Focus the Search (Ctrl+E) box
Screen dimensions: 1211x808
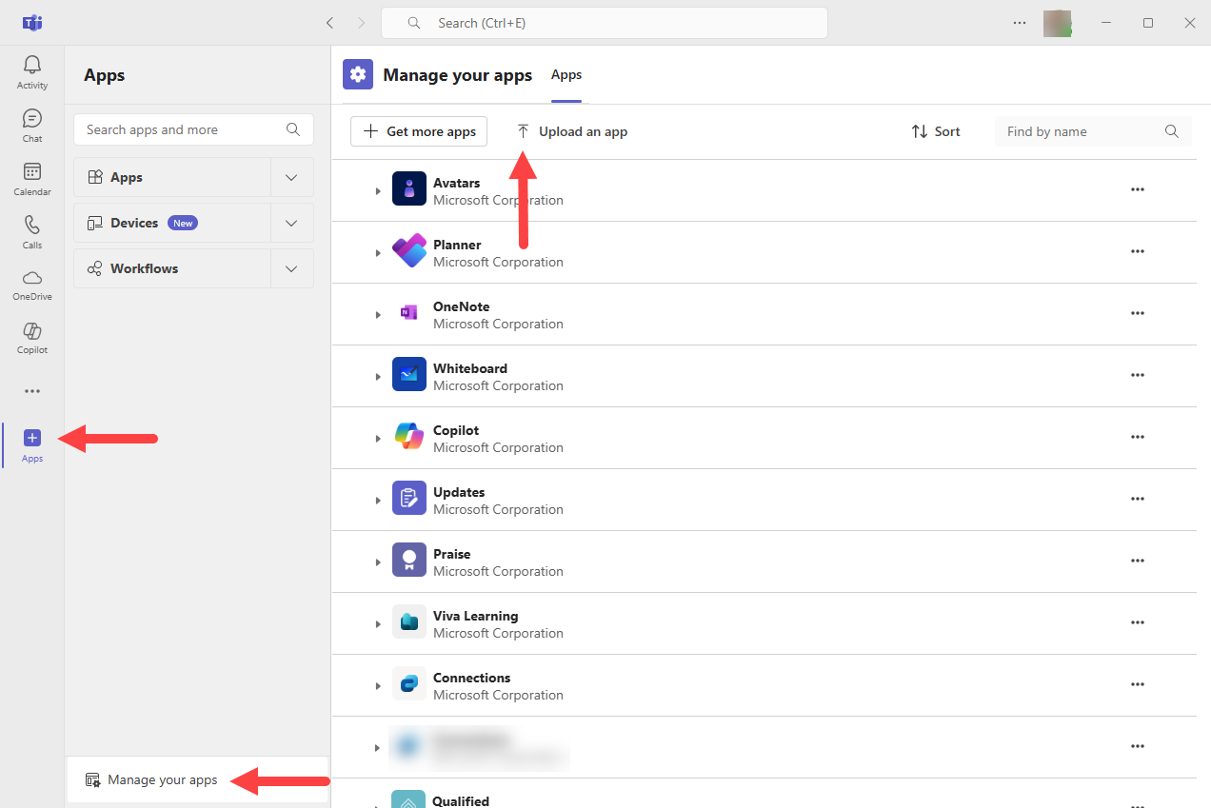pyautogui.click(x=605, y=23)
